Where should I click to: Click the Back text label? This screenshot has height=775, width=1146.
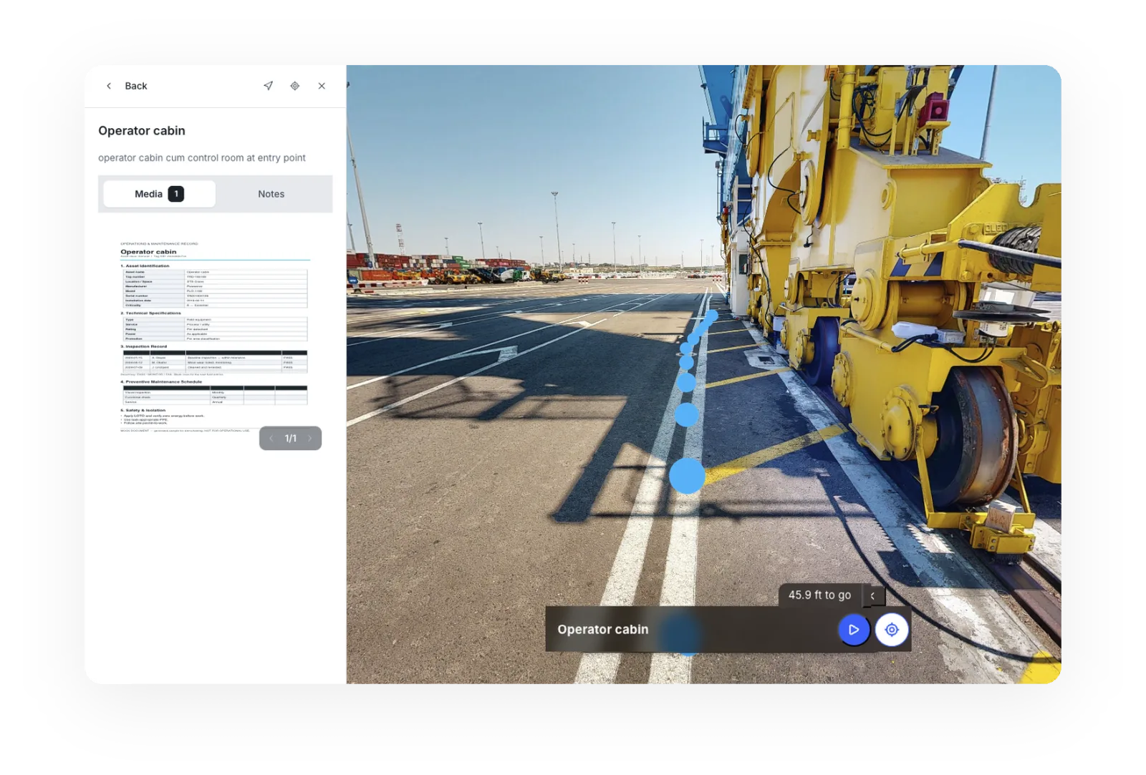click(136, 86)
